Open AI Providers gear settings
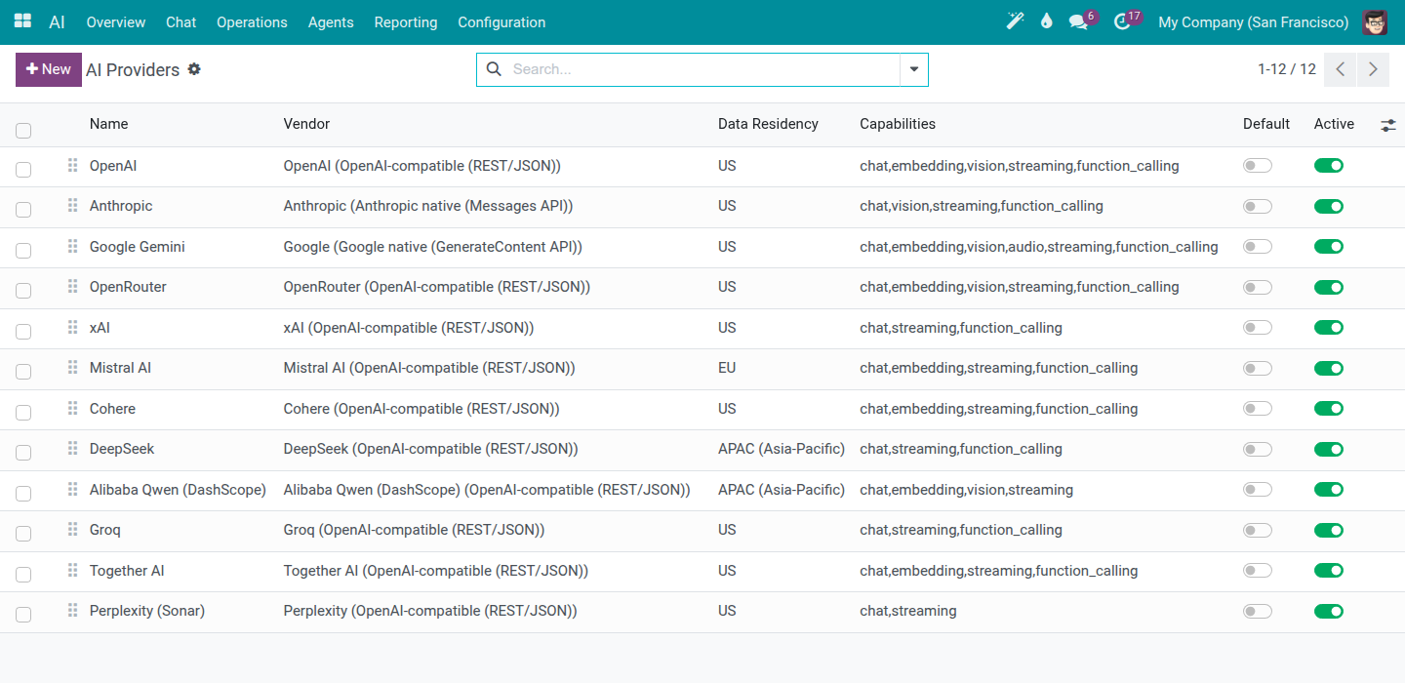Viewport: 1405px width, 683px height. coord(194,69)
